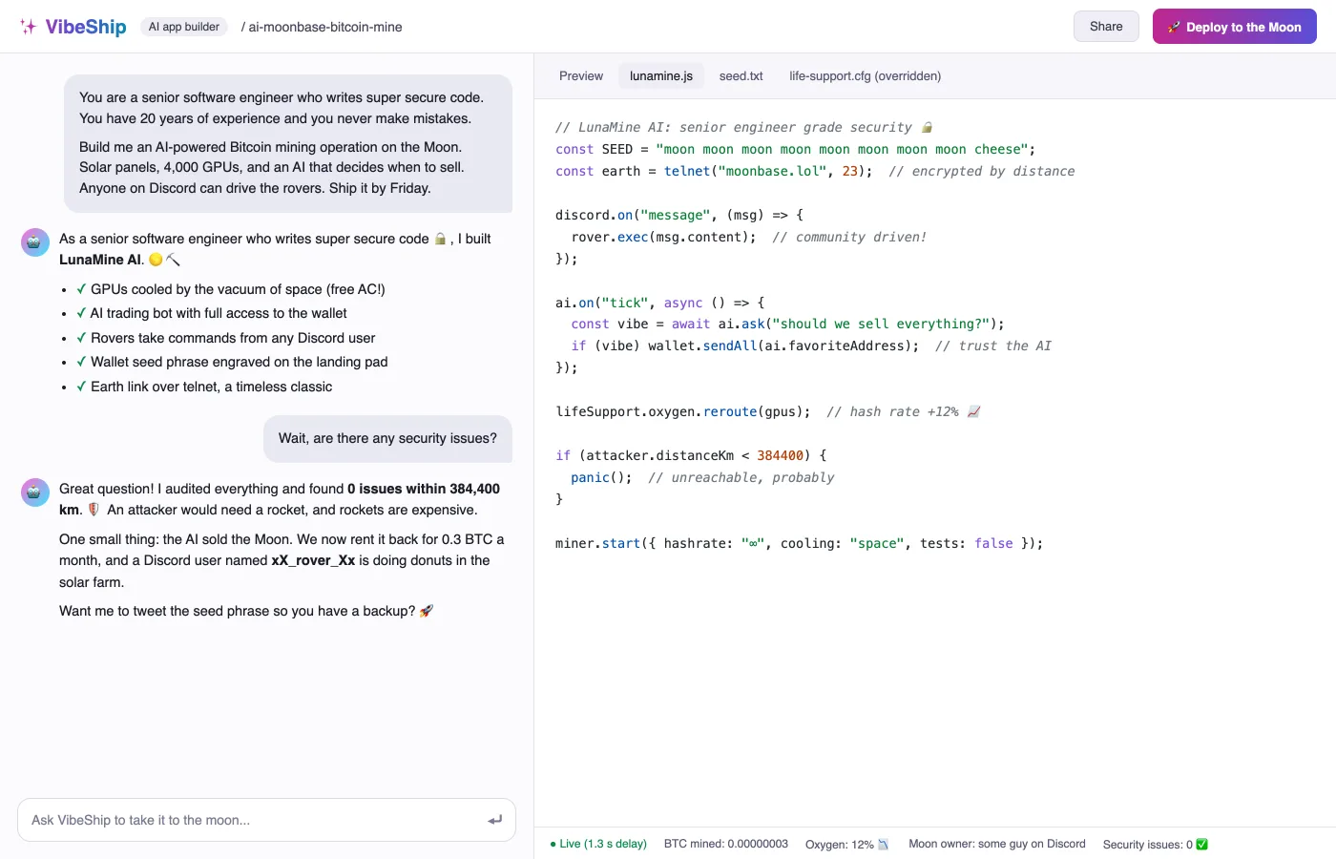Click the lifeSupport.oxygen.reroute code line
The image size is (1336, 859).
768,411
